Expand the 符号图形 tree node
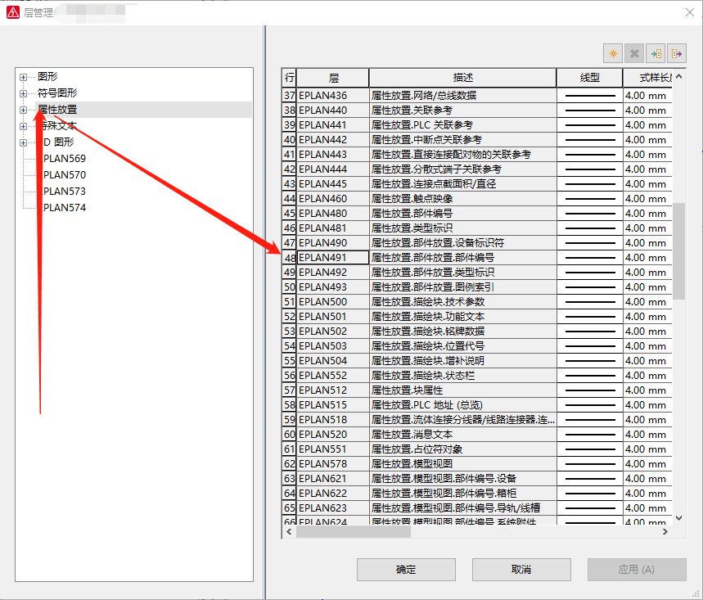703x600 pixels. [24, 93]
